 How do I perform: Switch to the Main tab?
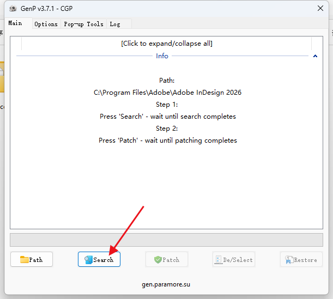coord(19,23)
